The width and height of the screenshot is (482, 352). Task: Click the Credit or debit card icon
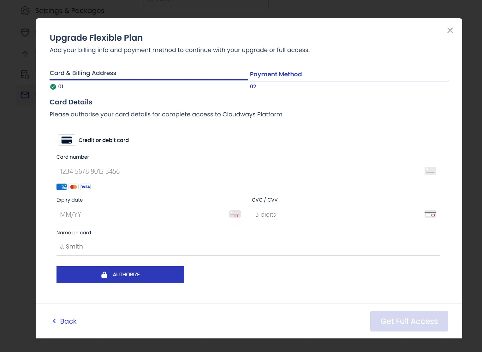click(x=66, y=140)
